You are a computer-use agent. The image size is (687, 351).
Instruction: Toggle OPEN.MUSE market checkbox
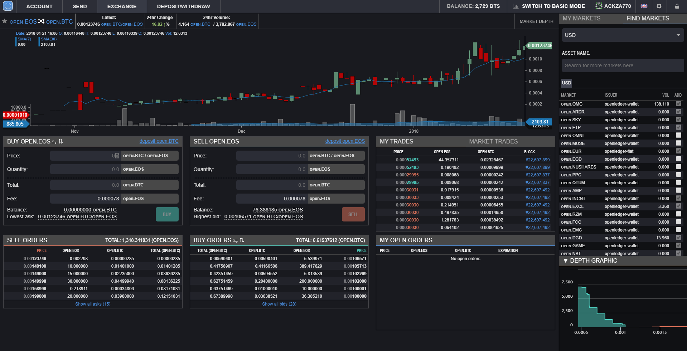point(678,143)
